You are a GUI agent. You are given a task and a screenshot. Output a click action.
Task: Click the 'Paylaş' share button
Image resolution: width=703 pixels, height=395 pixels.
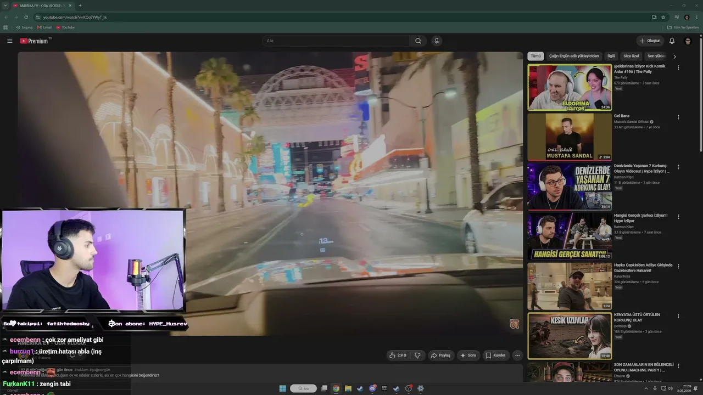440,356
